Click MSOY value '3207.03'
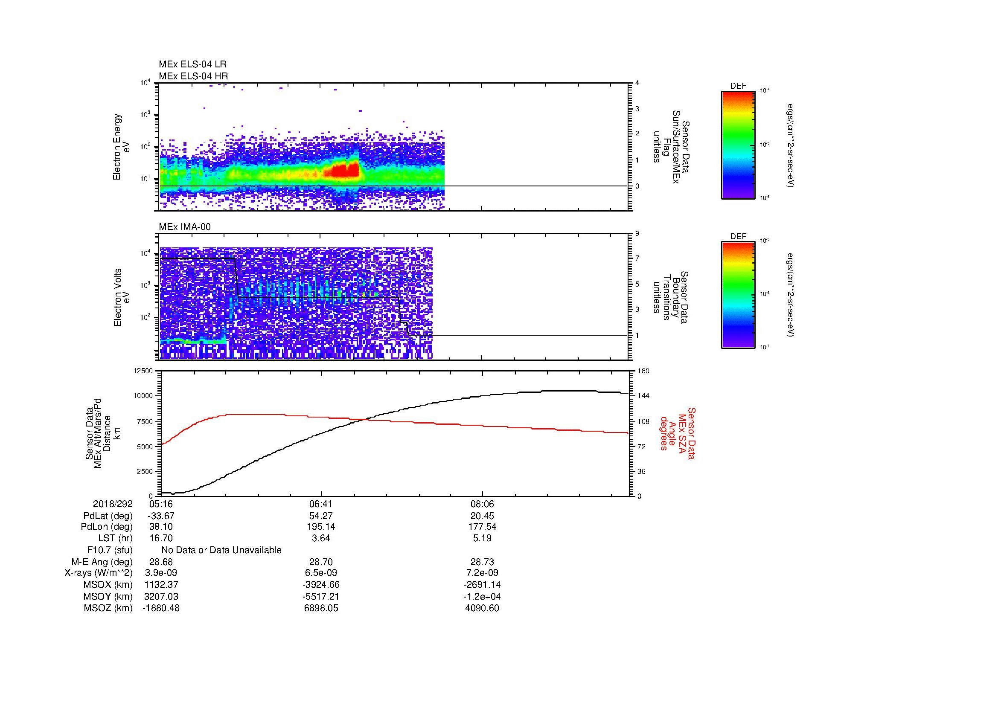 tap(161, 596)
